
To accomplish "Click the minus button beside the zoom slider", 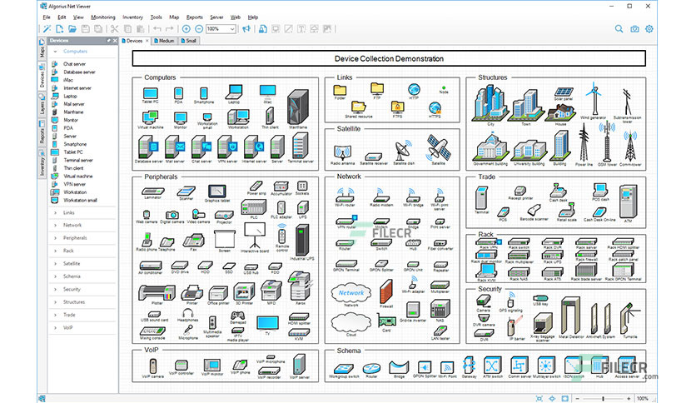I will point(578,399).
